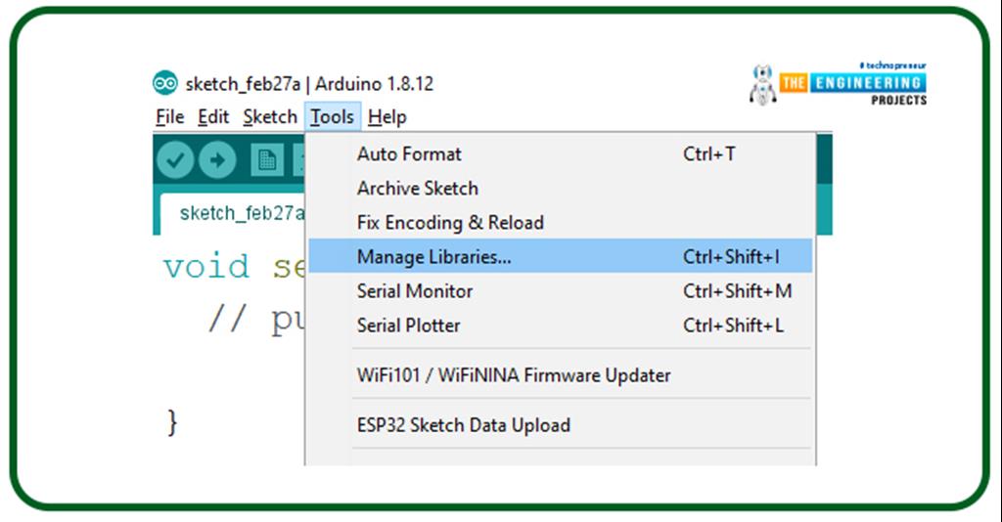Viewport: 1002px width, 522px height.
Task: Click the comment line starting with //
Action: click(x=255, y=317)
